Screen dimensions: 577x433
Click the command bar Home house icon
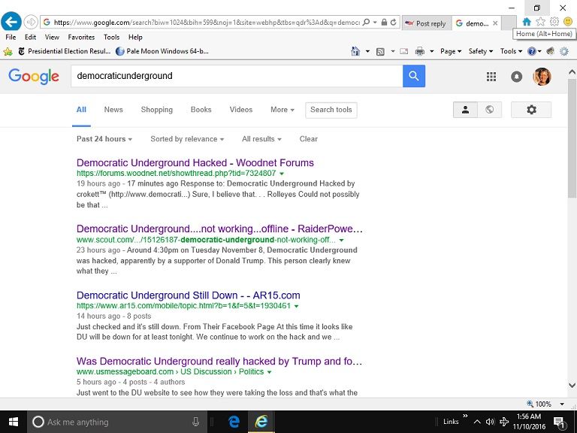[355, 51]
